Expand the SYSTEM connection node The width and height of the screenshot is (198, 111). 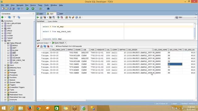[2, 36]
